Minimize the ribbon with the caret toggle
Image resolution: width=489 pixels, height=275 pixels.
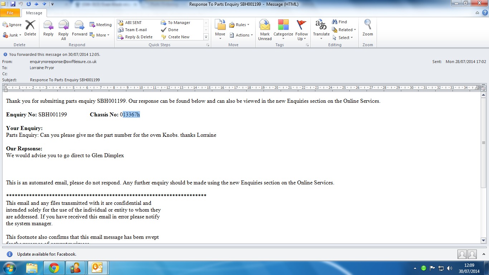tap(477, 13)
